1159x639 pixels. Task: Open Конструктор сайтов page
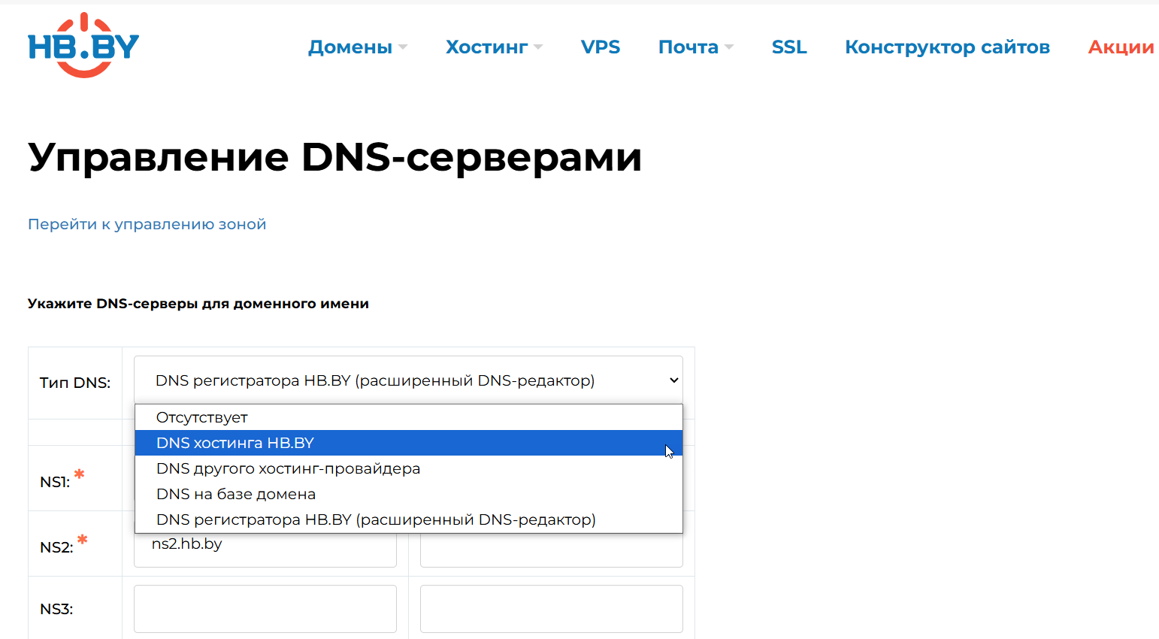(x=947, y=47)
